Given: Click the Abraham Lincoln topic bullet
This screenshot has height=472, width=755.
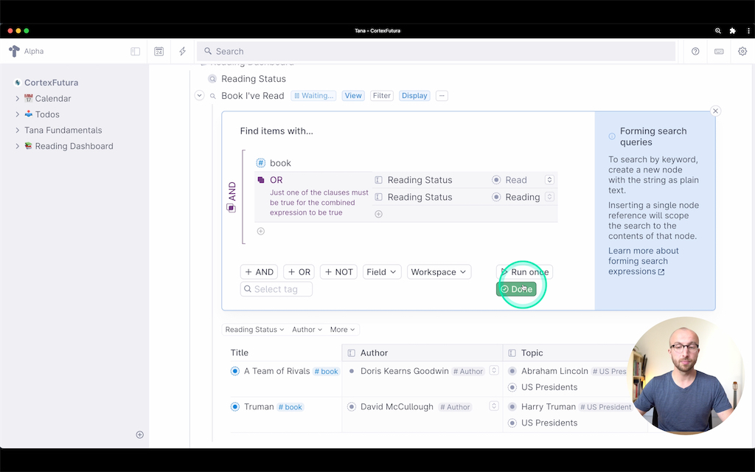Looking at the screenshot, I should (512, 371).
